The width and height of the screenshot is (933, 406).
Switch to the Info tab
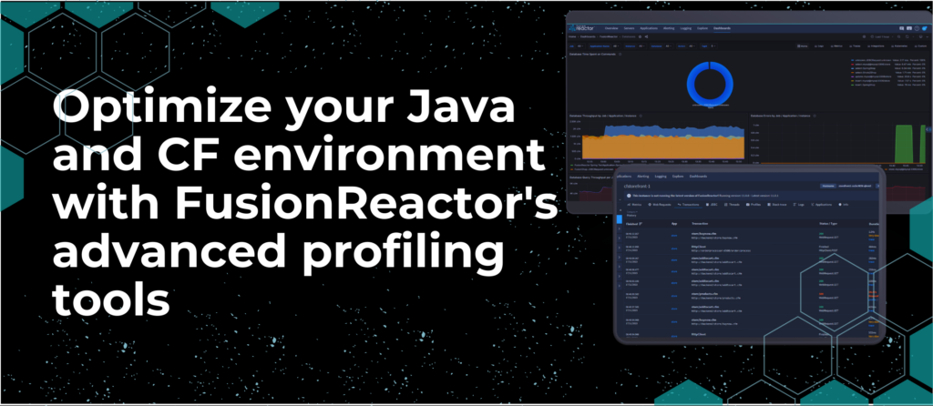point(843,205)
